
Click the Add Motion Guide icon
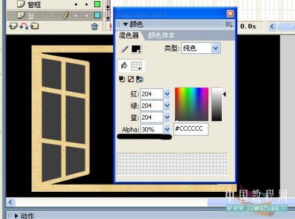(24, 26)
